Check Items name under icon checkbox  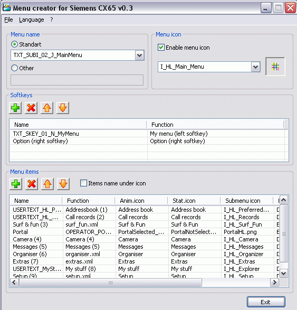83,183
